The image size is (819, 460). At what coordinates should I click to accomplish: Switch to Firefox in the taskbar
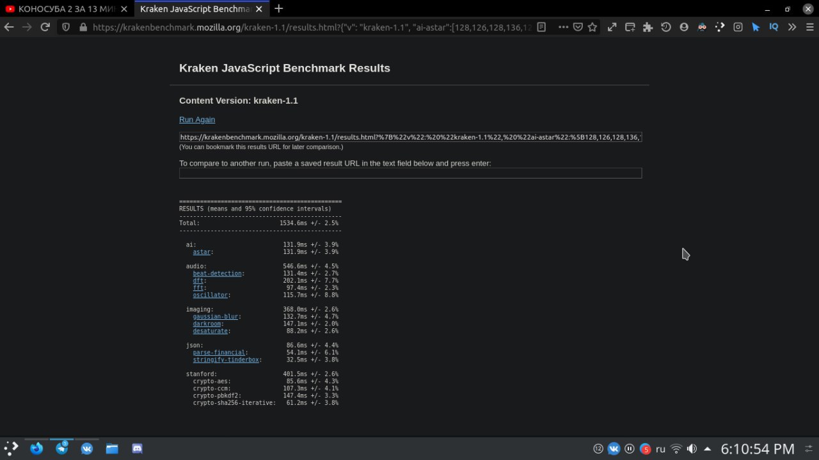point(36,448)
